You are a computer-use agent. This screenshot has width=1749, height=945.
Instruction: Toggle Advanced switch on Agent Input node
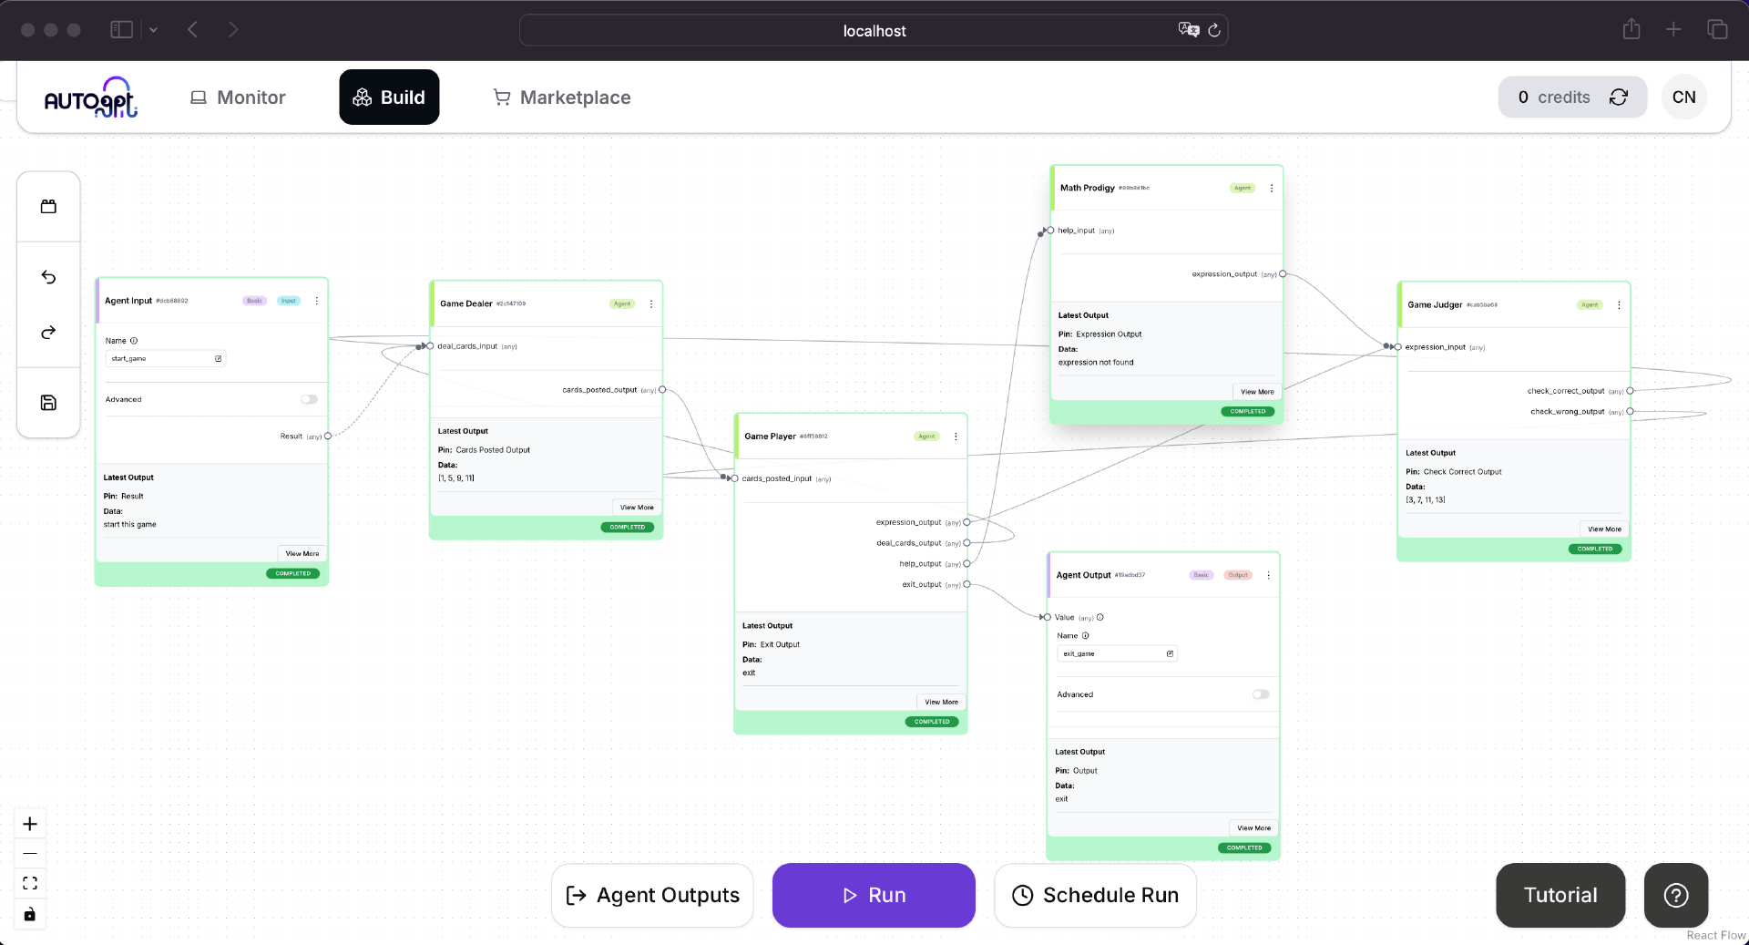coord(310,399)
